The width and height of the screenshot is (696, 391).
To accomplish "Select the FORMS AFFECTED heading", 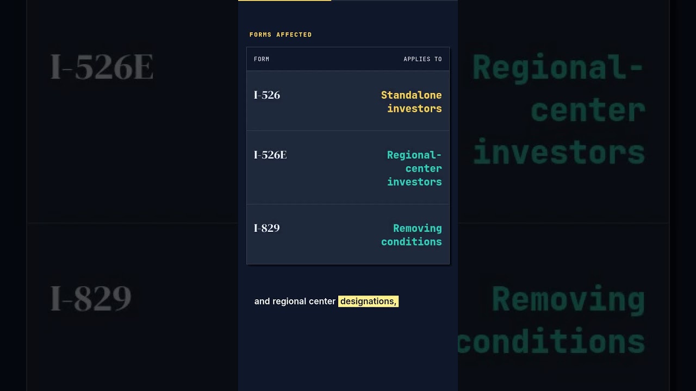I will pyautogui.click(x=281, y=35).
